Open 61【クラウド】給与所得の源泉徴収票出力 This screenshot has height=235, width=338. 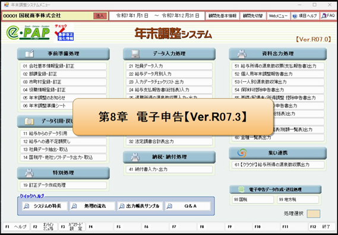click(278, 165)
